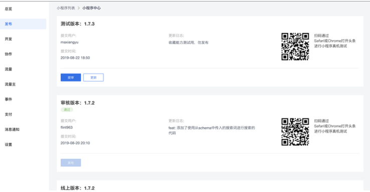Open the 流量主 sidebar entry
The image size is (370, 192).
(11, 84)
